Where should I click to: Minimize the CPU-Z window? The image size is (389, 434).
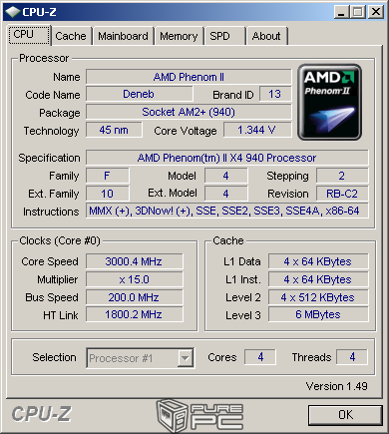tap(341, 12)
